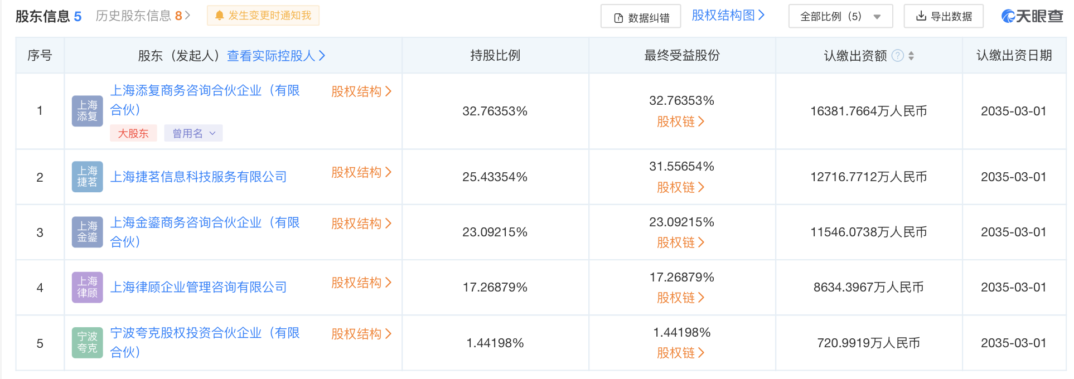Select the 股东信息 tab

pyautogui.click(x=48, y=16)
